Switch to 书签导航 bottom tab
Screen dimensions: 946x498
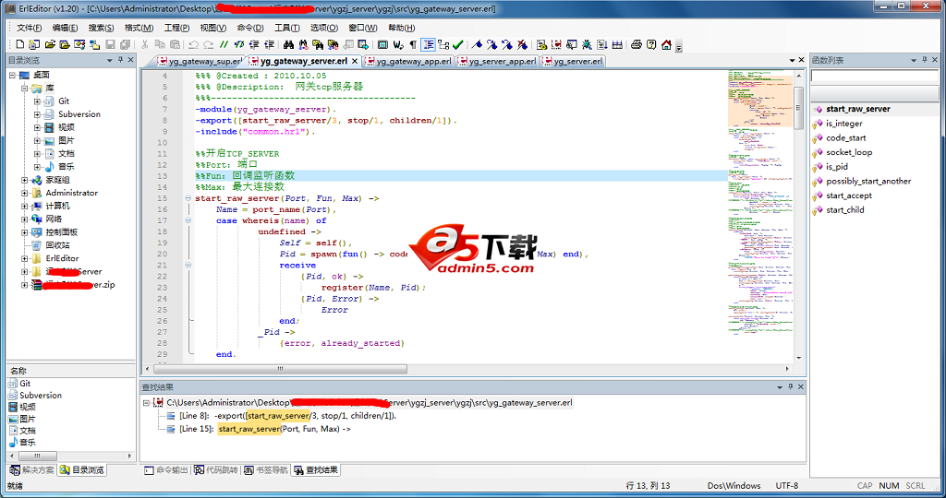tap(265, 470)
